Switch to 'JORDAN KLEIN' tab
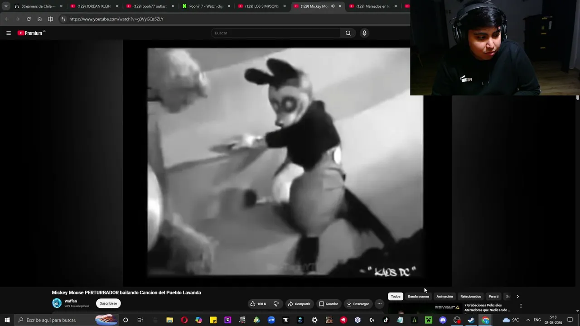The height and width of the screenshot is (326, 580). 94,6
